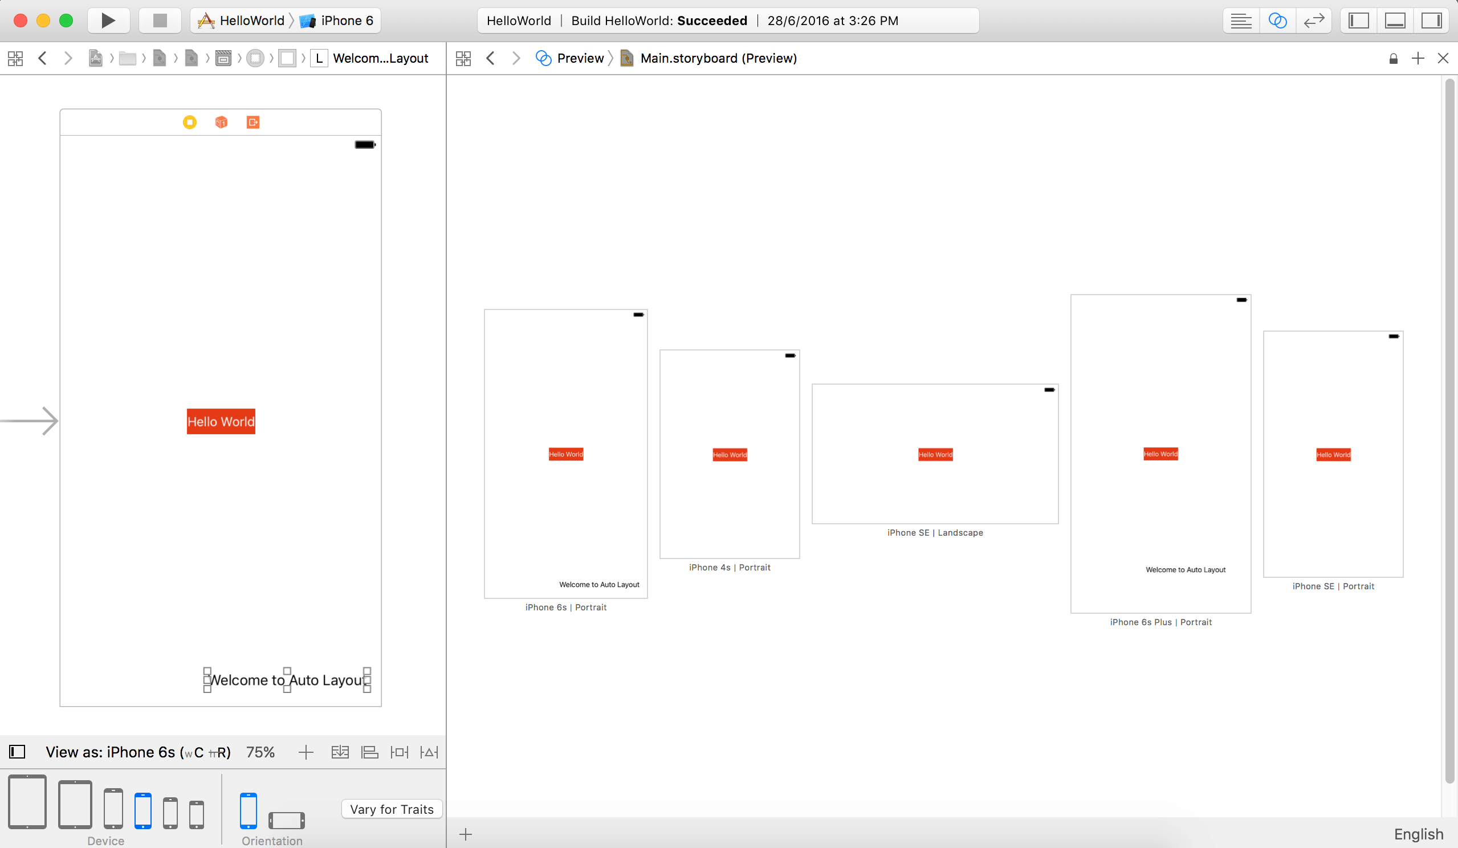This screenshot has height=848, width=1458.
Task: Click the Run play button
Action: (108, 21)
